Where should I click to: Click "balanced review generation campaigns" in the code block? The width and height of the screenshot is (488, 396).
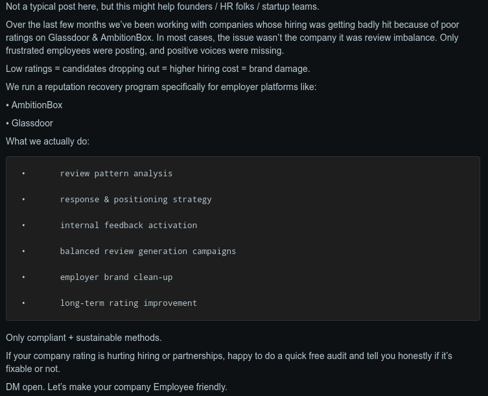(x=148, y=251)
